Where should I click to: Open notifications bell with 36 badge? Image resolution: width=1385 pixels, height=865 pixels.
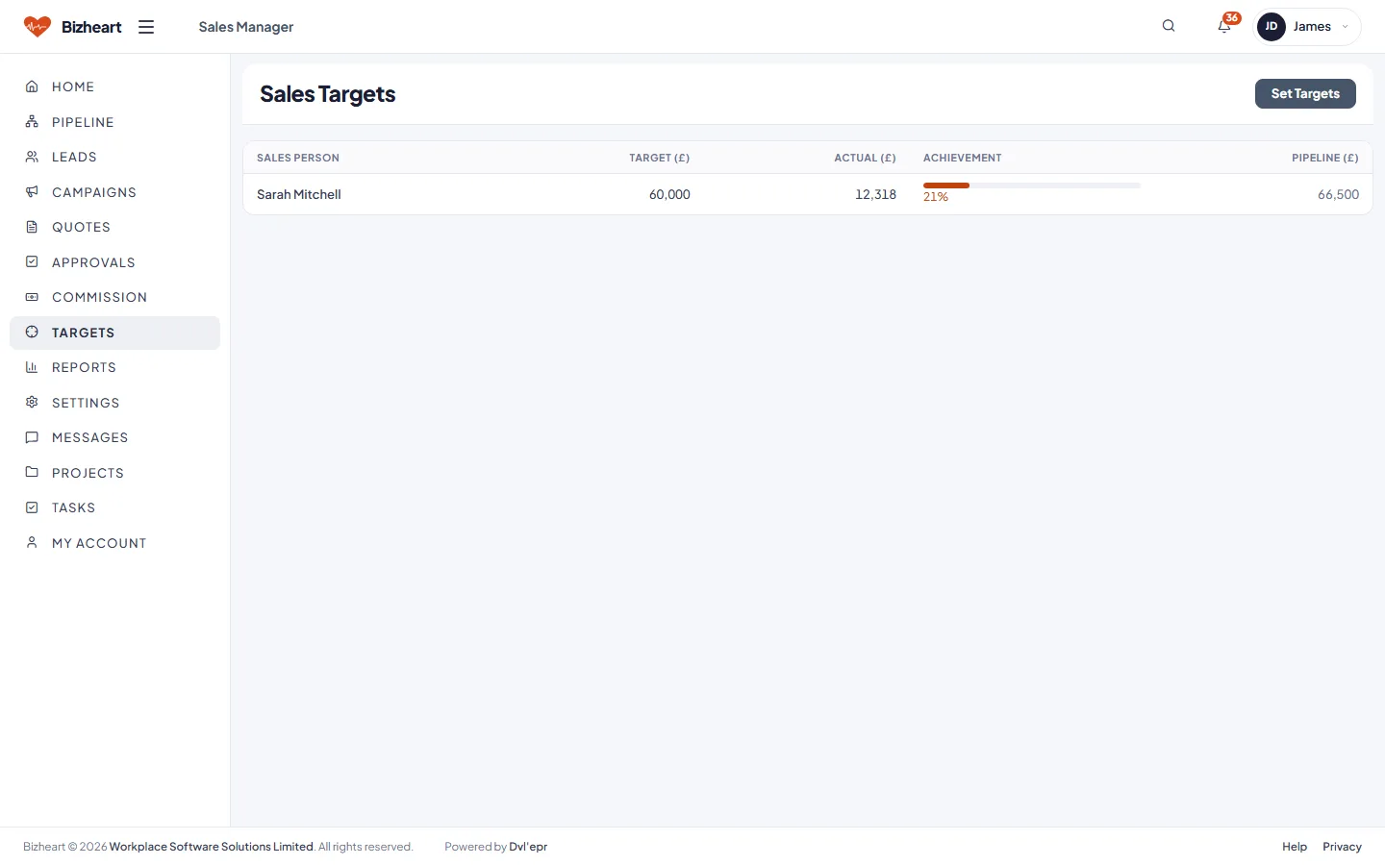(1224, 26)
